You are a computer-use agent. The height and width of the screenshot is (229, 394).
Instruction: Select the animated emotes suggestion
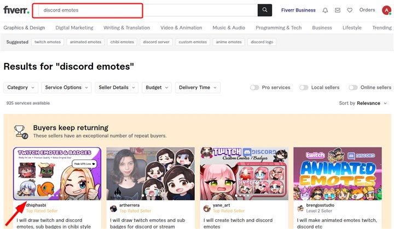[85, 42]
